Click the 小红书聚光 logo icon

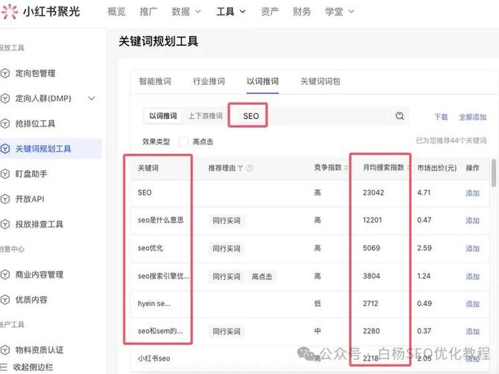point(9,11)
